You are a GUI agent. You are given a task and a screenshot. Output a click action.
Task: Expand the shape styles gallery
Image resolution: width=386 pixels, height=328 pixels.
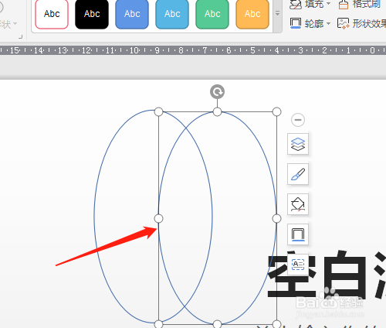277,14
